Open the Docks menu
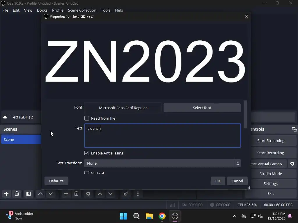The width and height of the screenshot is (298, 223). pos(42,10)
